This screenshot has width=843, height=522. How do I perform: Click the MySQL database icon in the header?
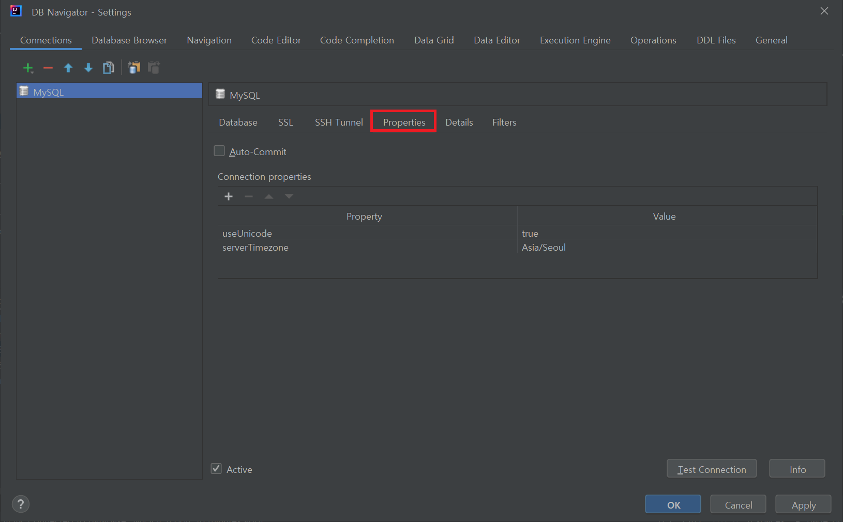tap(220, 94)
